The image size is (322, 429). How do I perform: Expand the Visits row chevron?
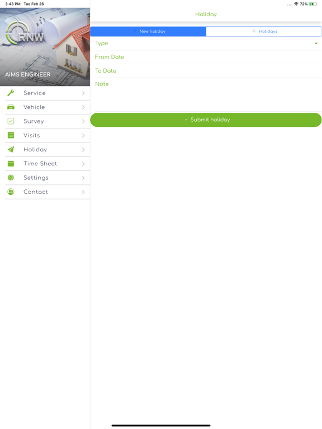(x=83, y=135)
